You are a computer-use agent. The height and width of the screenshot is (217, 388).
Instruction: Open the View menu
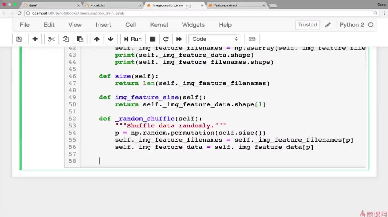coord(75,25)
